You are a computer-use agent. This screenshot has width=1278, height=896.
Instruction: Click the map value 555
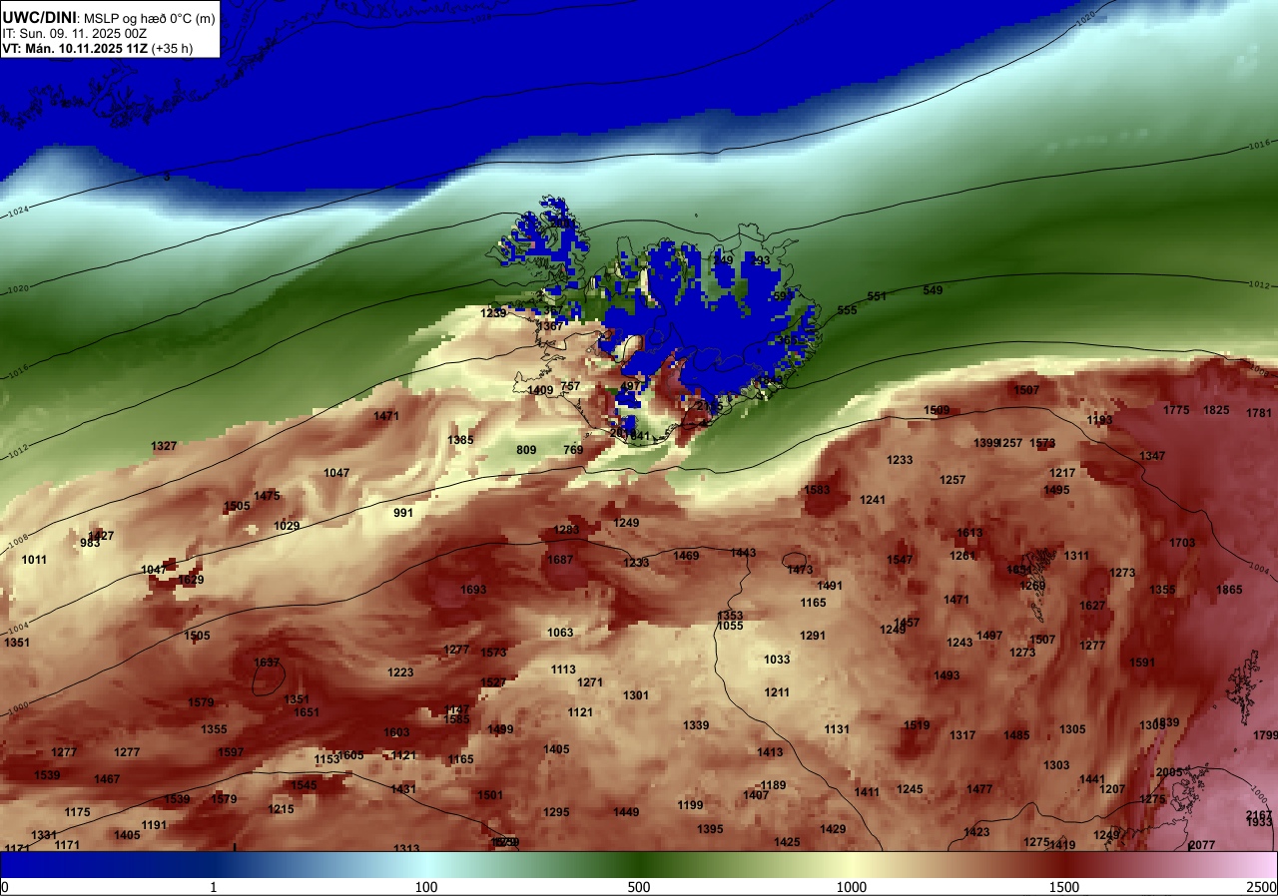click(847, 310)
